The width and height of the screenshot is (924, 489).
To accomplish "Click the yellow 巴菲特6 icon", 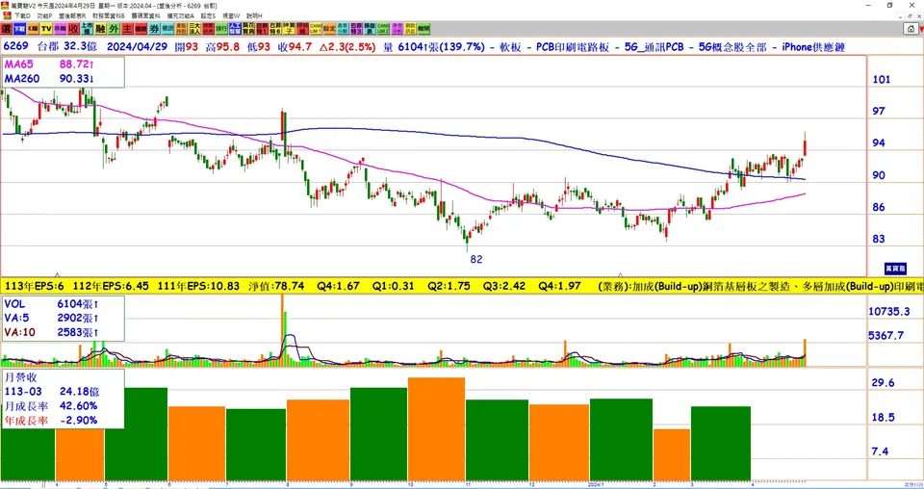I will coord(276,29).
